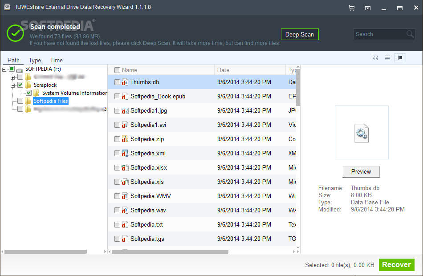The image size is (423, 276).
Task: Click the Preview button
Action: click(x=361, y=171)
